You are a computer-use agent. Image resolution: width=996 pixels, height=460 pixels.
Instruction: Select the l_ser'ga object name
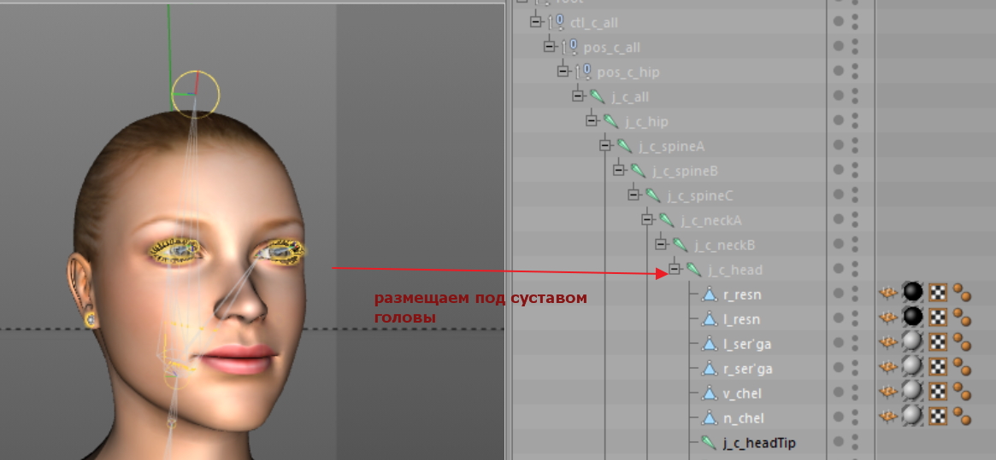(x=741, y=344)
